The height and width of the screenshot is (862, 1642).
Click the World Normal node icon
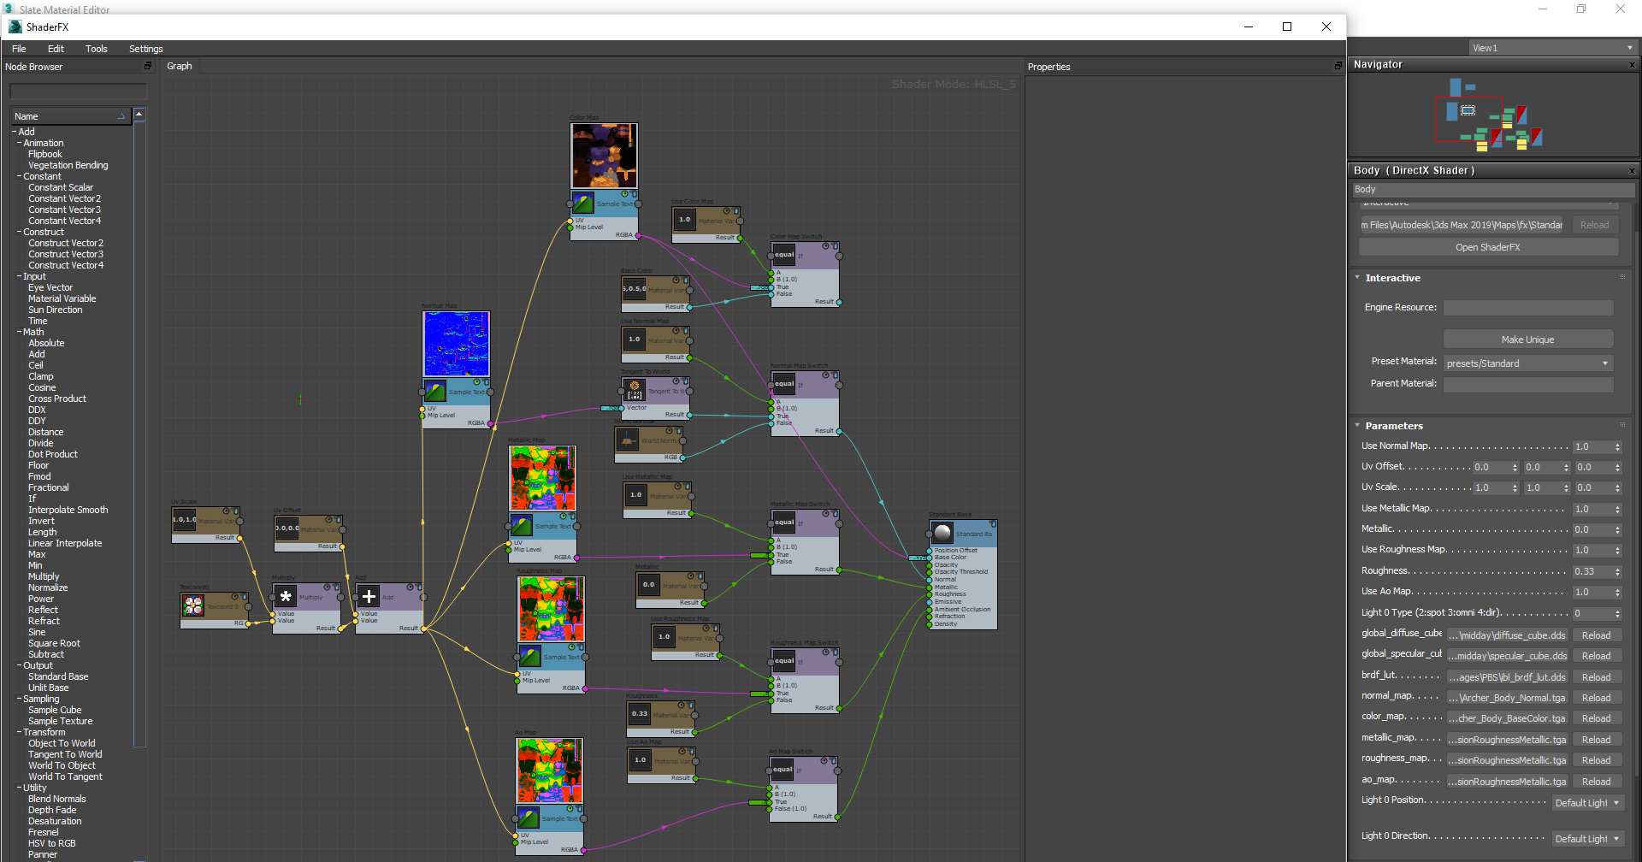click(x=628, y=440)
